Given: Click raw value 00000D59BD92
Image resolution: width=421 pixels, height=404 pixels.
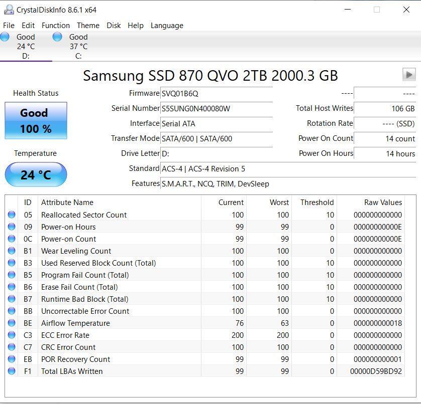Looking at the screenshot, I should tap(376, 371).
